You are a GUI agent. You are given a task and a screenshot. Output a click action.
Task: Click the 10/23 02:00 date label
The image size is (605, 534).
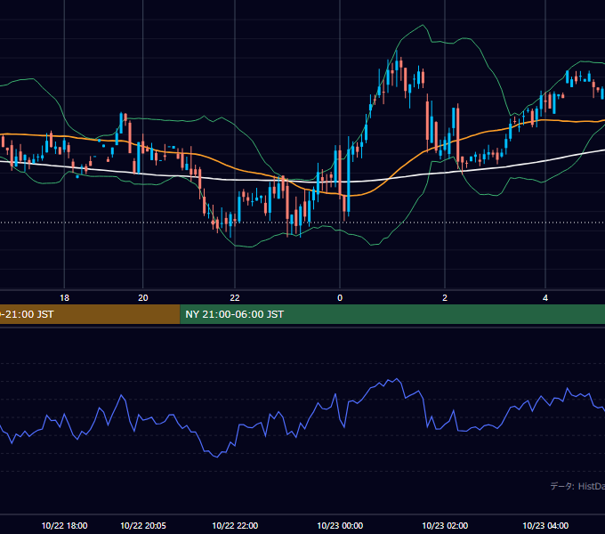[445, 525]
